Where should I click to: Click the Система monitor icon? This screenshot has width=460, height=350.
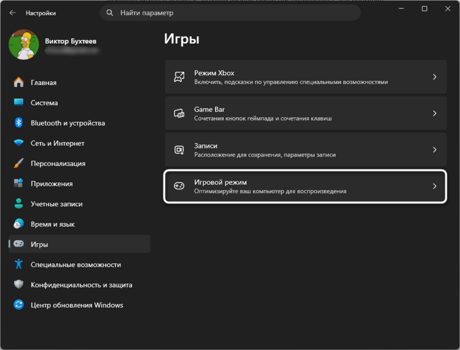(x=18, y=102)
